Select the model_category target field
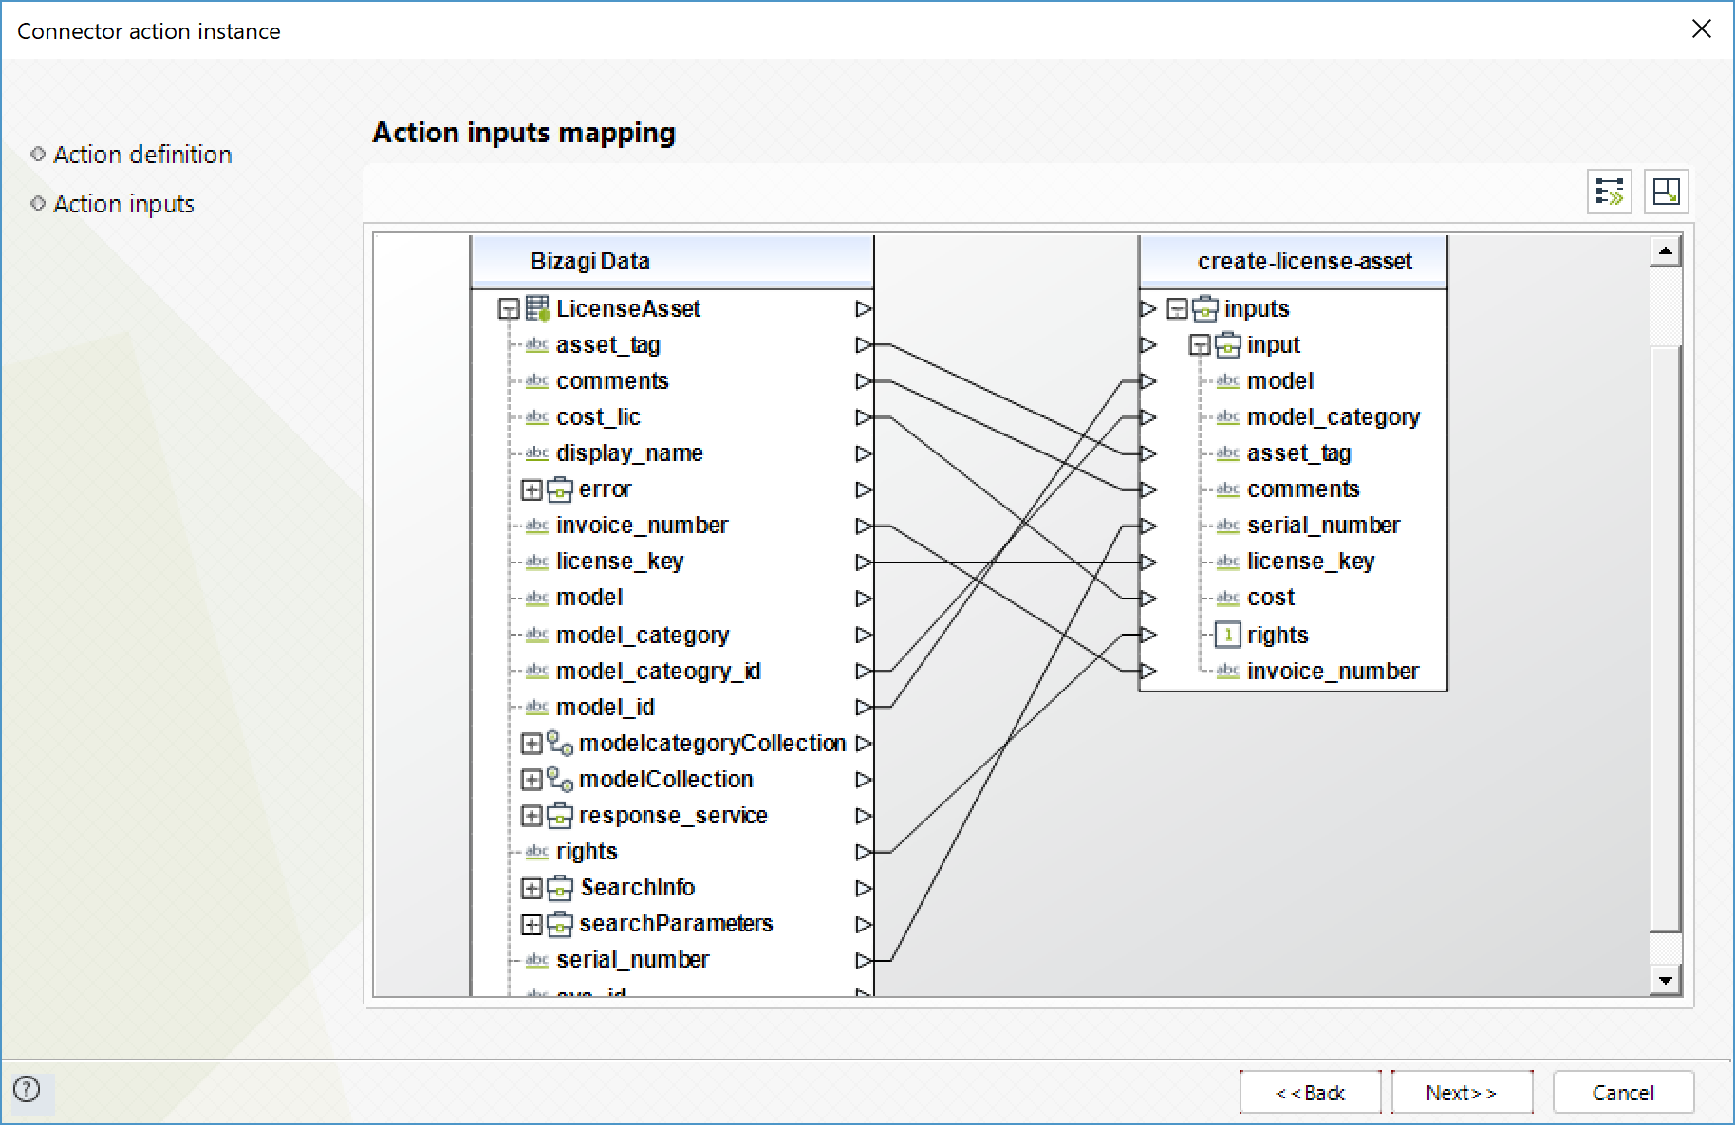1735x1125 pixels. [x=1334, y=417]
